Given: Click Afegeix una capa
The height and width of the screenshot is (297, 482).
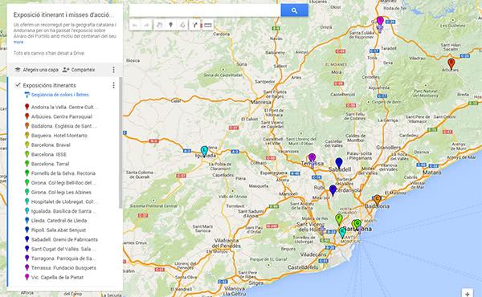Looking at the screenshot, I should (37, 70).
